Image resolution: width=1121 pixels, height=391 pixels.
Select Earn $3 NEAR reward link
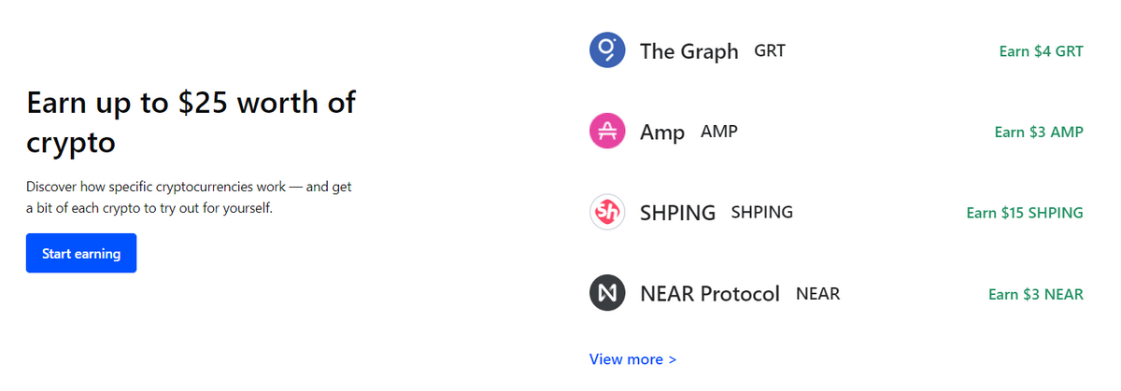pos(1036,295)
